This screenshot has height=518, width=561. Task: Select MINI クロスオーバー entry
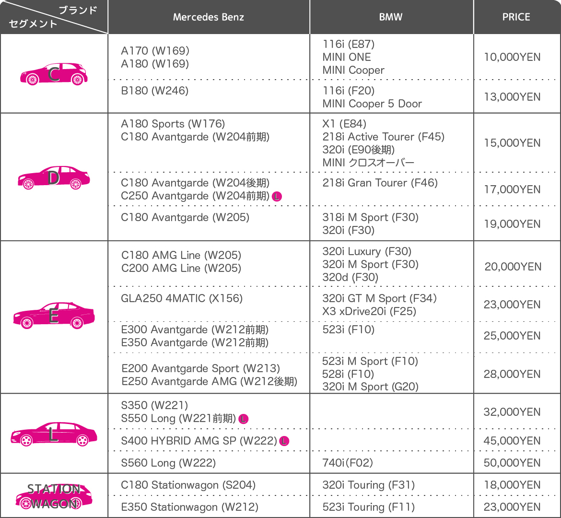point(368,163)
